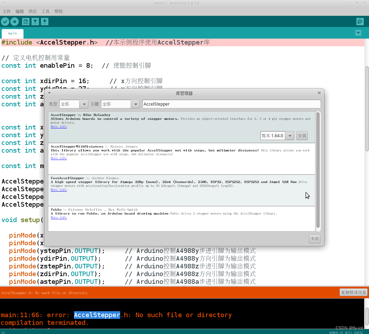
Task: Click the AccelStepper search field
Action: [x=231, y=104]
